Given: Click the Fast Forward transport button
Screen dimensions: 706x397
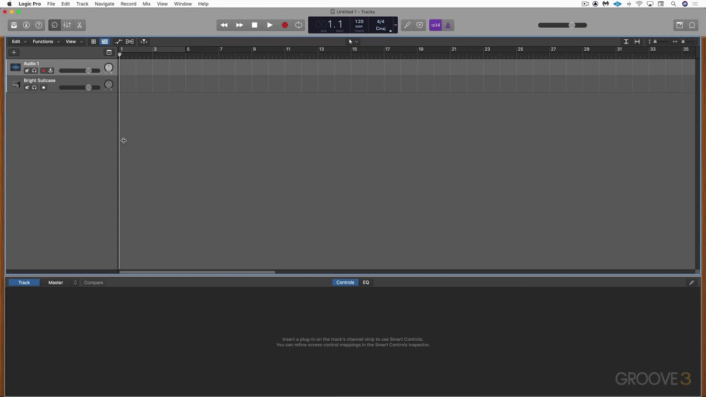Looking at the screenshot, I should point(239,25).
